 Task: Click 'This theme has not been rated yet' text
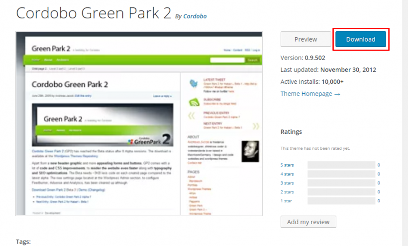click(315, 148)
